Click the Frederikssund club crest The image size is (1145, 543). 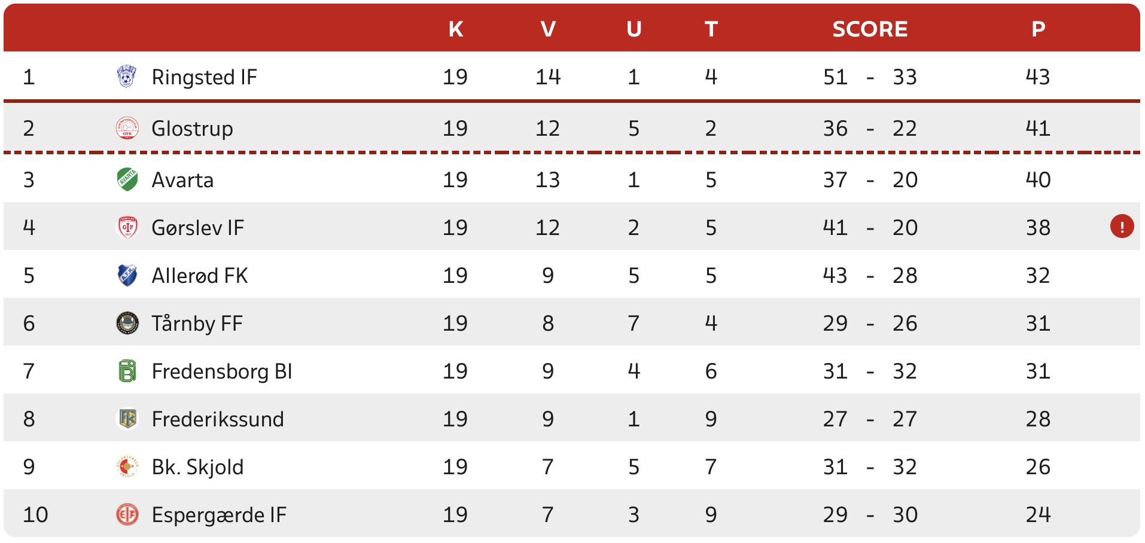click(x=127, y=419)
